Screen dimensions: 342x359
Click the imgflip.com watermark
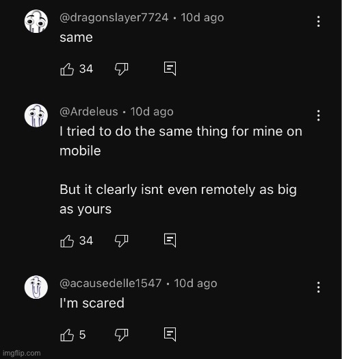point(22,353)
